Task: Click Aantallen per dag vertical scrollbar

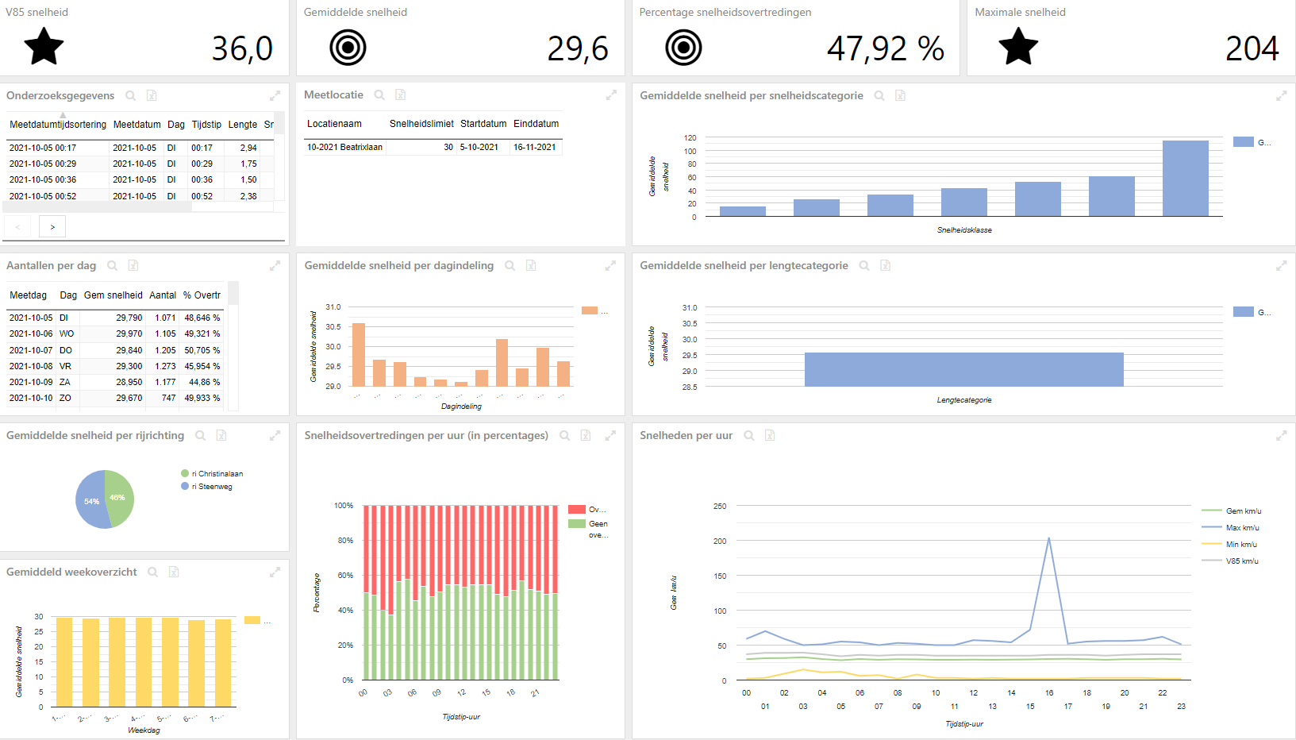Action: click(x=233, y=345)
